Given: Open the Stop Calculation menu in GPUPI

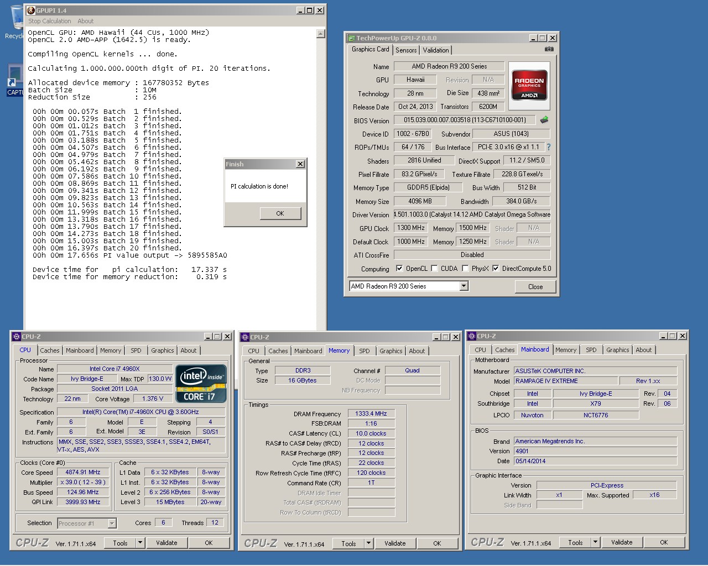Looking at the screenshot, I should pos(50,21).
